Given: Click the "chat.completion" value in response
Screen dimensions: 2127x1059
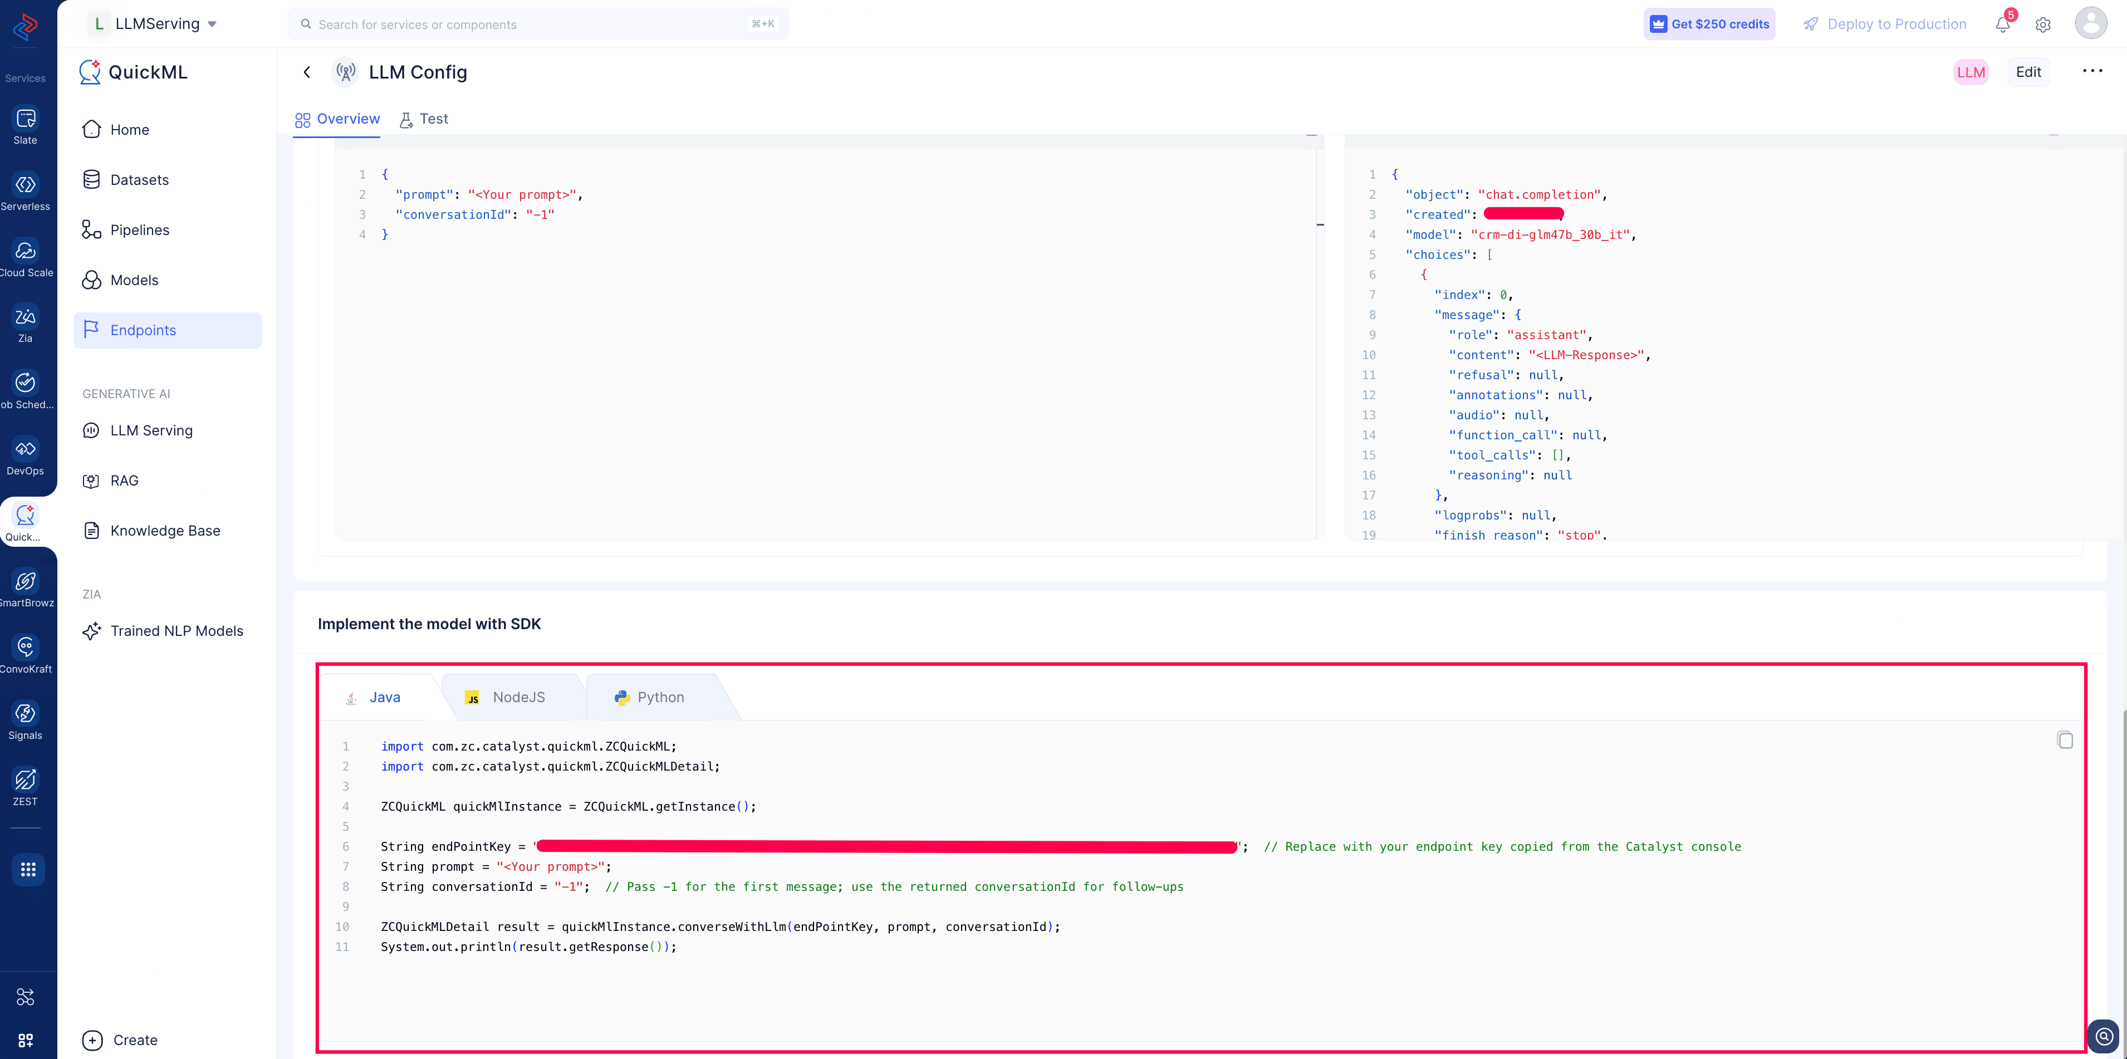Looking at the screenshot, I should click(1540, 195).
